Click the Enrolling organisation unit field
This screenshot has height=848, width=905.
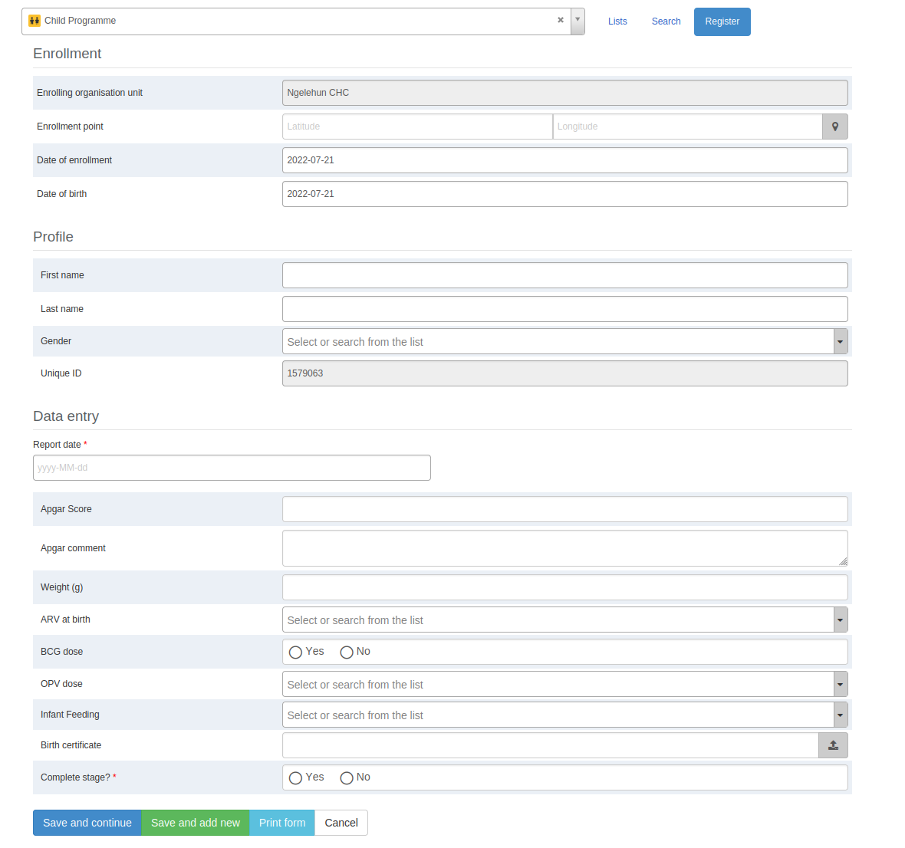pos(564,93)
